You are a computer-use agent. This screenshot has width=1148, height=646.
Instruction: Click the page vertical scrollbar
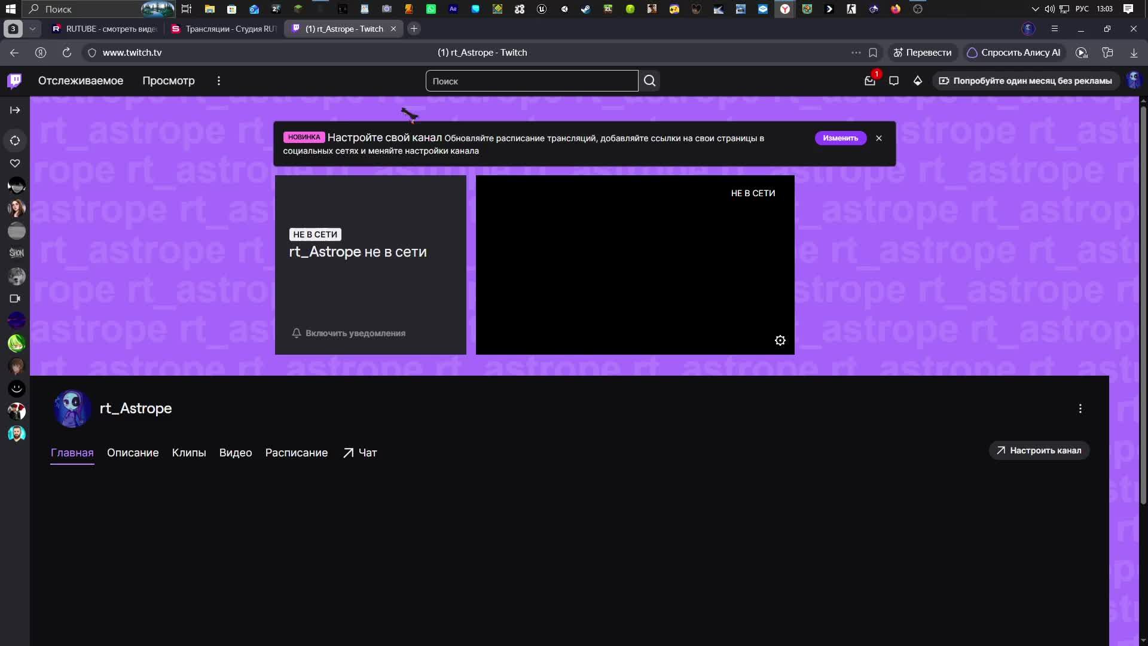[1143, 305]
